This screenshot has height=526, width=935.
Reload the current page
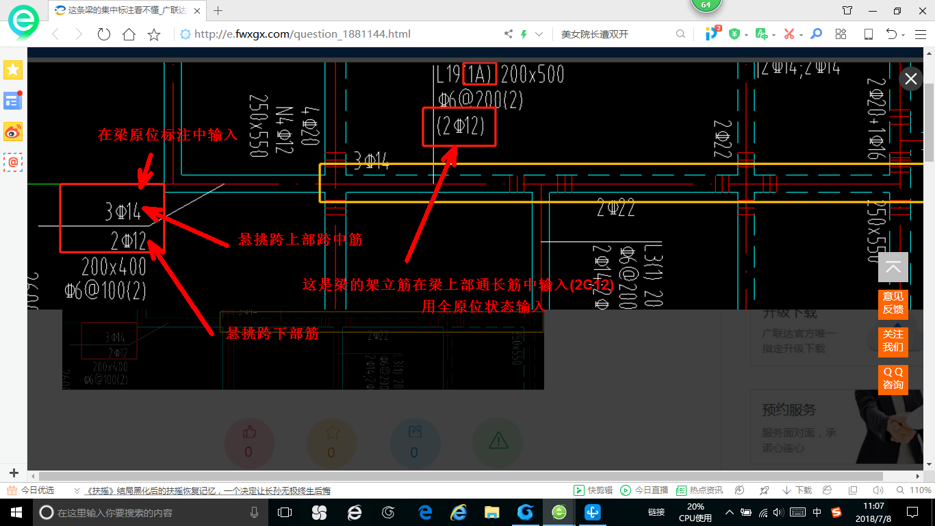coord(104,34)
